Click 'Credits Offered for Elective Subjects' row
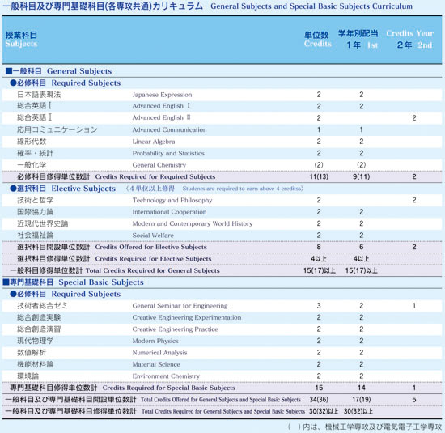This screenshot has height=433, width=445. pos(222,247)
